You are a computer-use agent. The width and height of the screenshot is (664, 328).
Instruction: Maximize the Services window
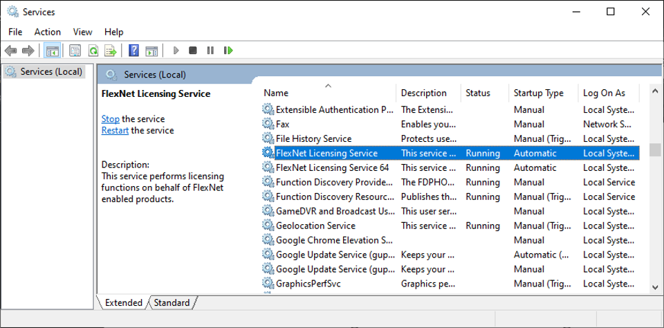click(611, 12)
